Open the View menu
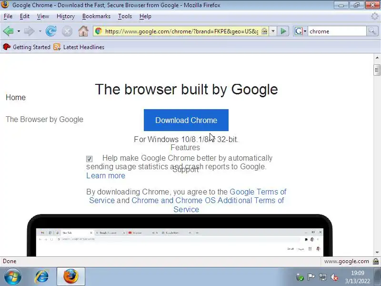The image size is (381, 286). pyautogui.click(x=43, y=16)
